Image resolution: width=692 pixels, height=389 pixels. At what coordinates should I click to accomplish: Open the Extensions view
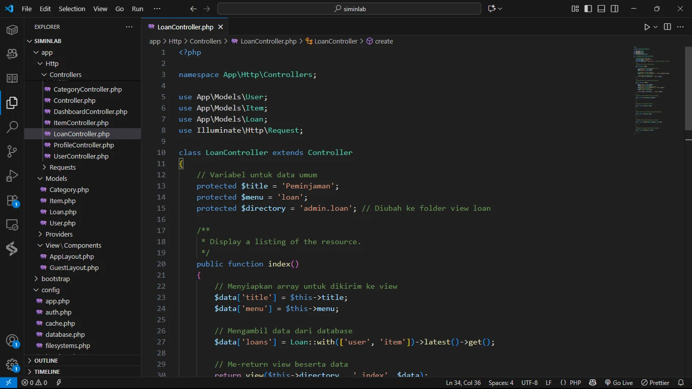[12, 201]
